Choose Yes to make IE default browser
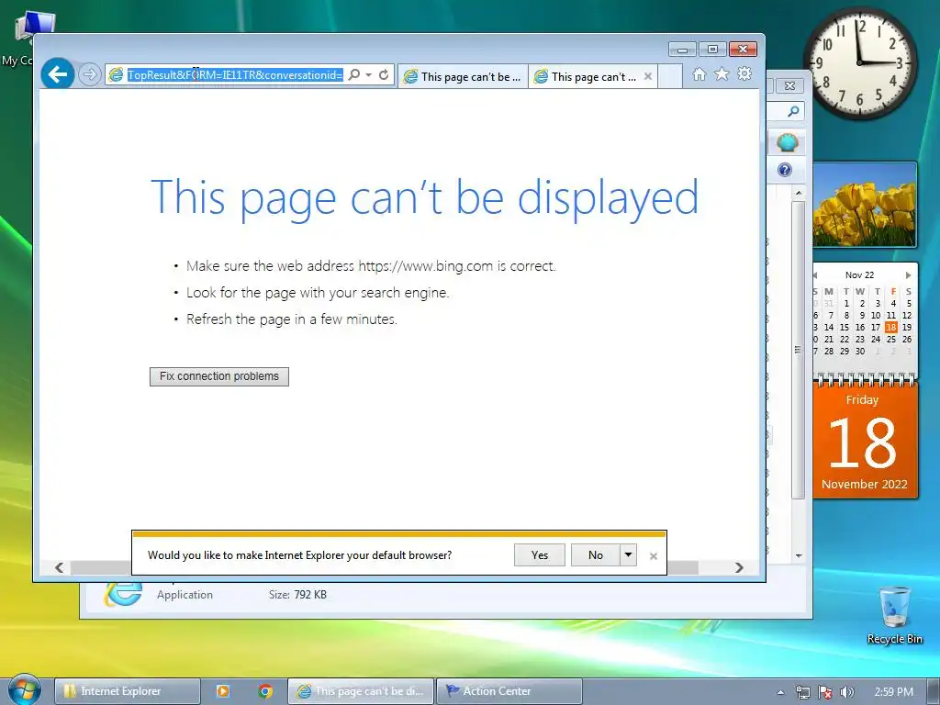The image size is (940, 705). (540, 555)
